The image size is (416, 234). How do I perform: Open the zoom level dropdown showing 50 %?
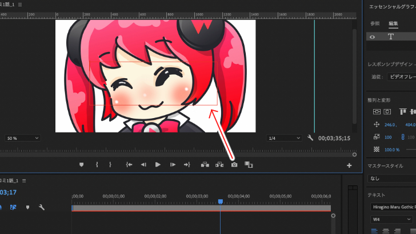[22, 138]
